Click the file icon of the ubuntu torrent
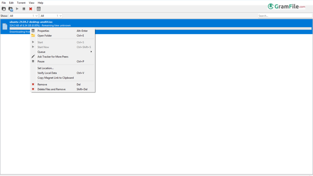Screen dimensions: 313x176 pos(5,27)
